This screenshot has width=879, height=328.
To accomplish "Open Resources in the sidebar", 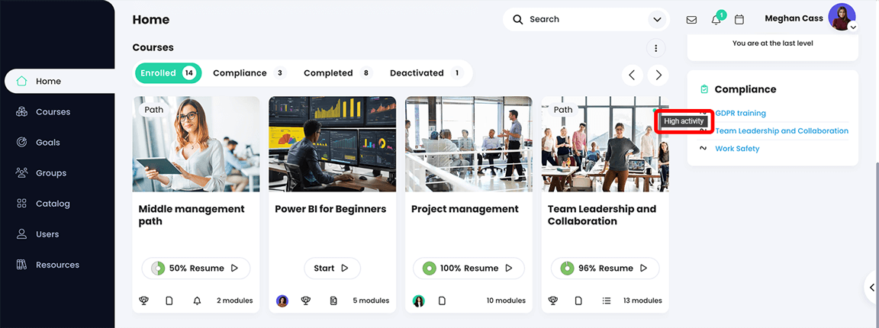I will (x=59, y=265).
